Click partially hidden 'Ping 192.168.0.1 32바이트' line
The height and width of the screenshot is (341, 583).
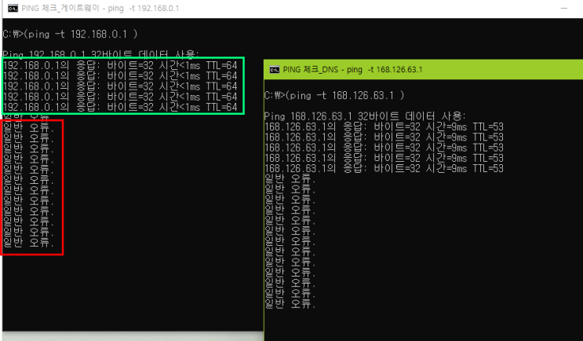point(100,54)
